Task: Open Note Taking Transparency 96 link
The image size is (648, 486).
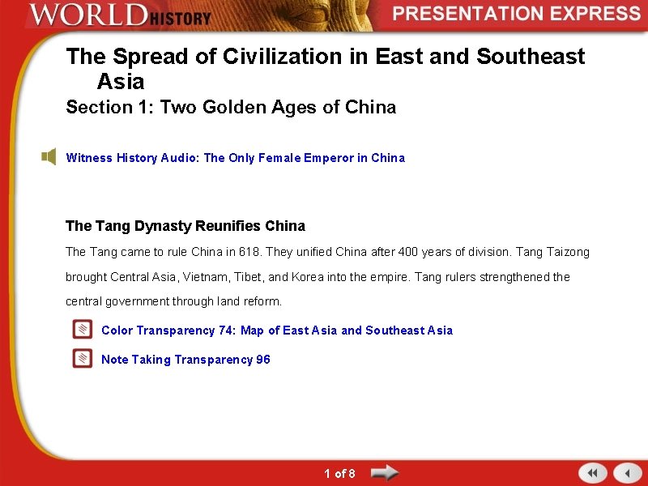Action: point(185,360)
